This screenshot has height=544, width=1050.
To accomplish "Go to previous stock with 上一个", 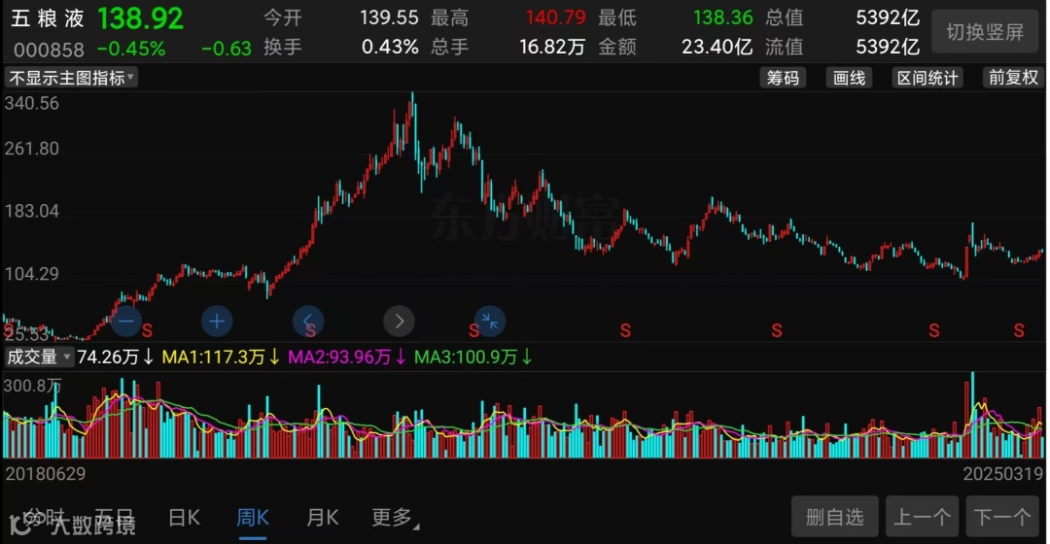I will click(x=922, y=517).
